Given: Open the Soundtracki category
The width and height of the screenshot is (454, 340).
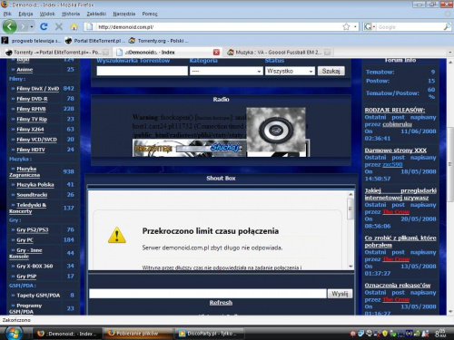Looking at the screenshot, I should [x=32, y=195].
